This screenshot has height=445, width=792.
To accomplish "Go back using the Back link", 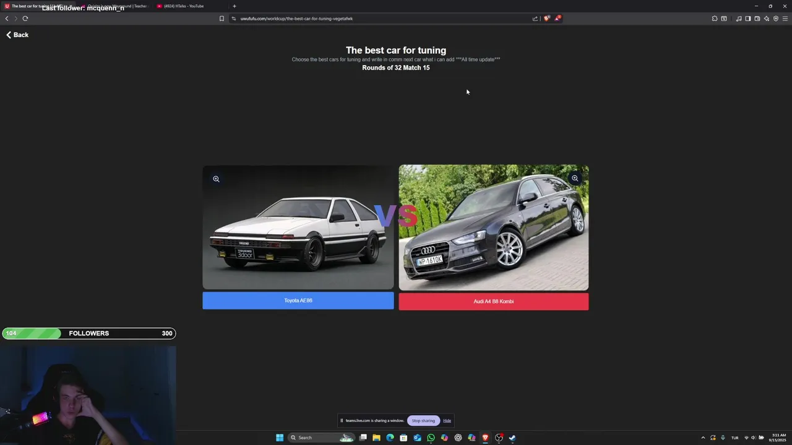I will tap(17, 35).
